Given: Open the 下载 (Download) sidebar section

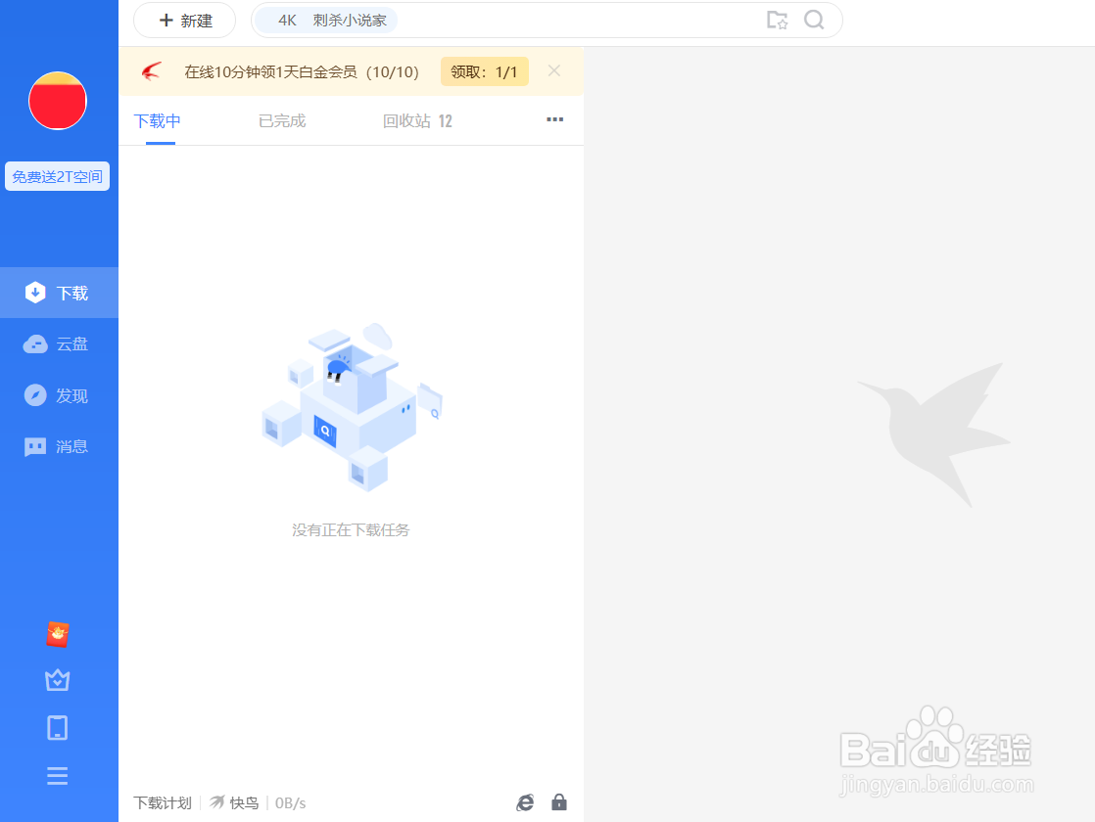Looking at the screenshot, I should coord(59,292).
